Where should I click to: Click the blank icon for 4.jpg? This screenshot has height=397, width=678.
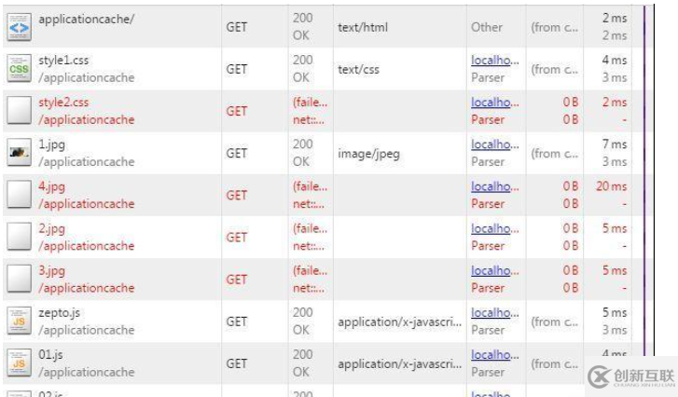[x=19, y=195]
